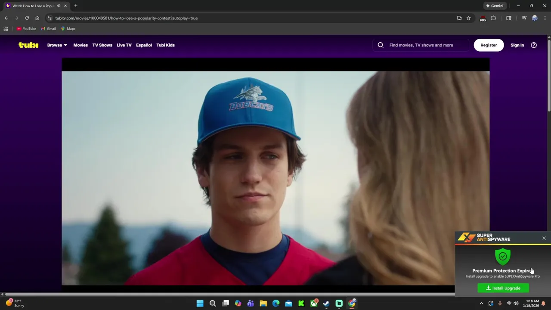Switch to Español content
Image resolution: width=551 pixels, height=310 pixels.
point(144,45)
